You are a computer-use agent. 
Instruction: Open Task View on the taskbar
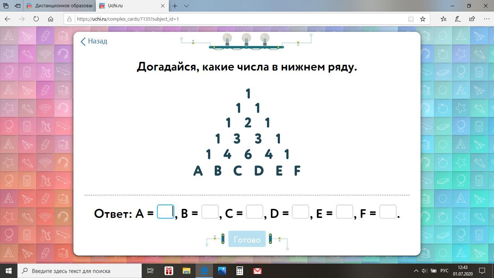(x=150, y=271)
